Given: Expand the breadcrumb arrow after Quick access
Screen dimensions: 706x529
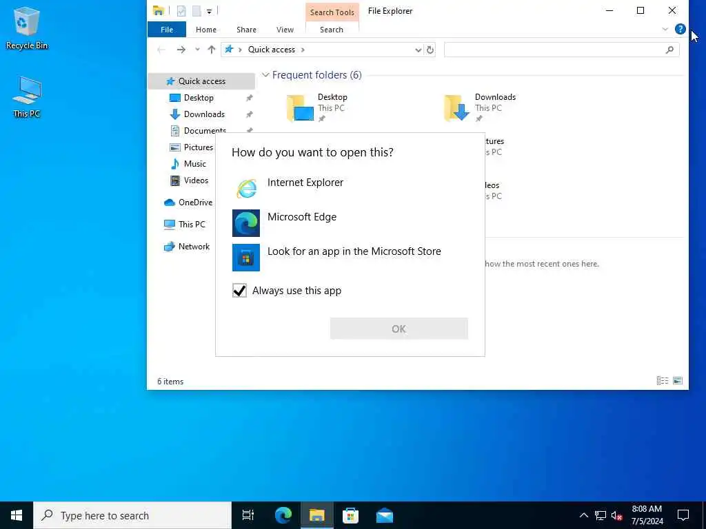Looking at the screenshot, I should coord(303,50).
